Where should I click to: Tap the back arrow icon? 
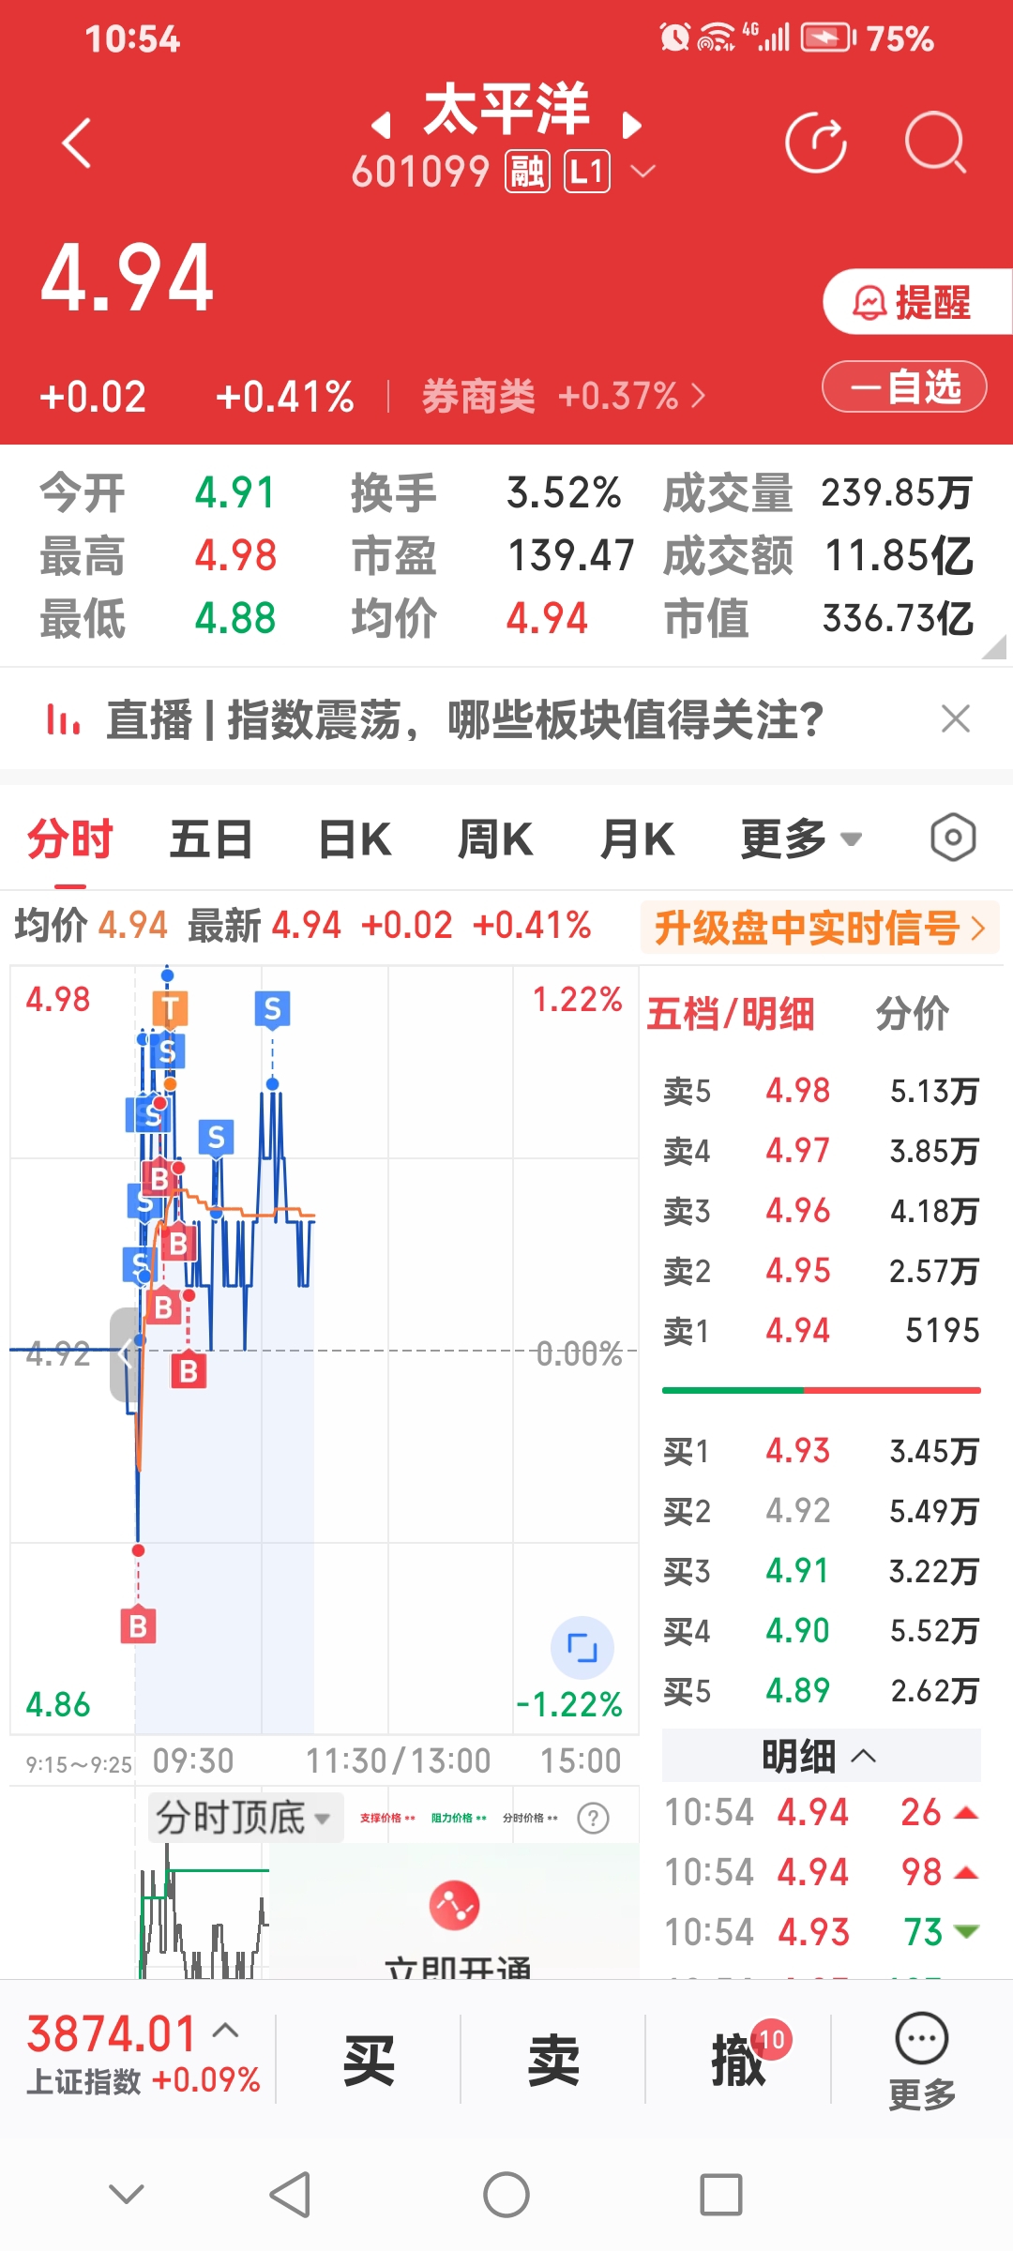coord(77,144)
